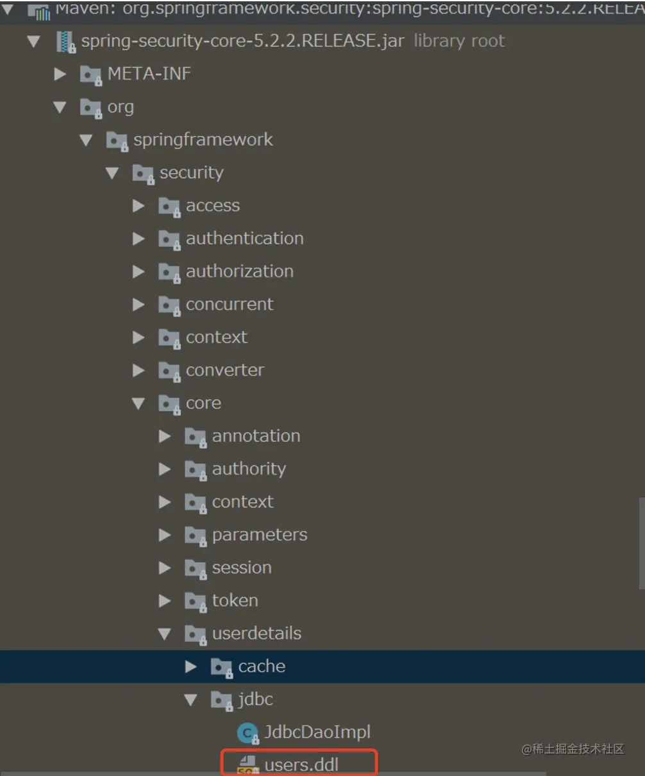Click the security package folder icon

(143, 174)
